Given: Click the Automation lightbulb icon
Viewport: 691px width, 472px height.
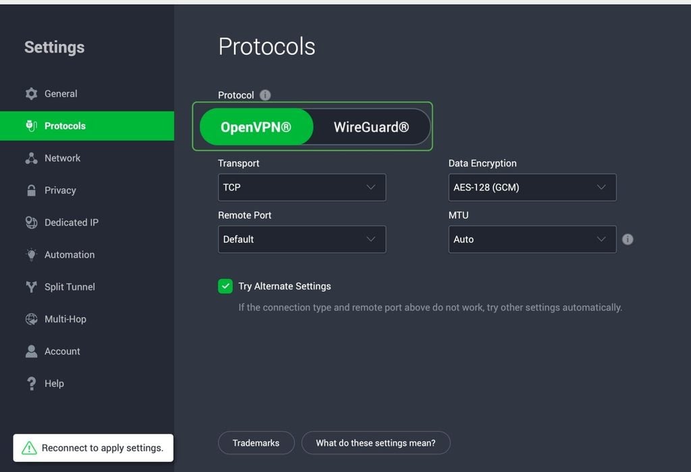Looking at the screenshot, I should pos(31,255).
